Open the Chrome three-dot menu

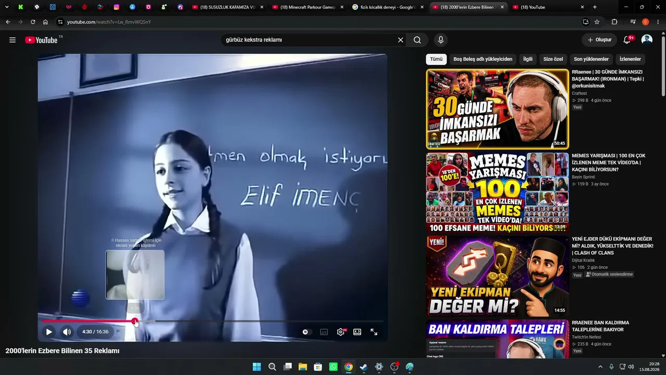tap(657, 22)
